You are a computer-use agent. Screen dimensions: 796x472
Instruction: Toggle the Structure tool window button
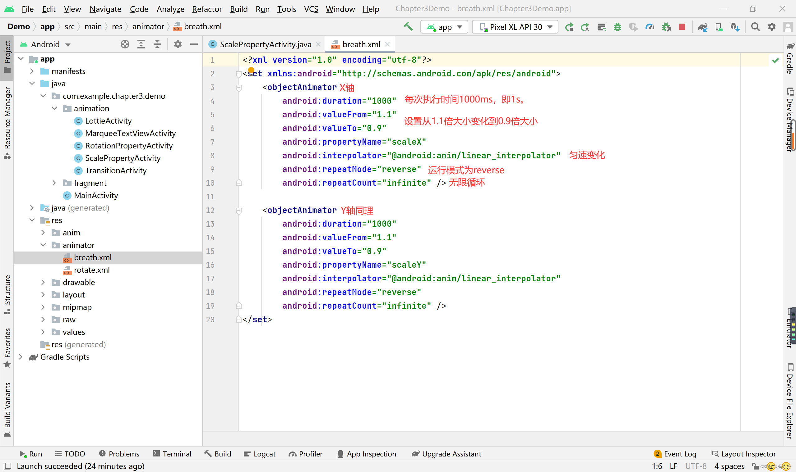click(7, 294)
